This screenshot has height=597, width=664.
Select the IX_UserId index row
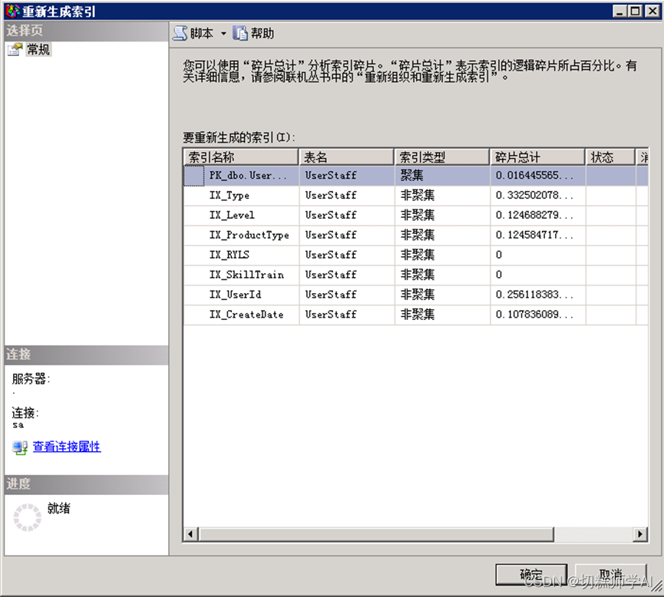[x=416, y=295]
